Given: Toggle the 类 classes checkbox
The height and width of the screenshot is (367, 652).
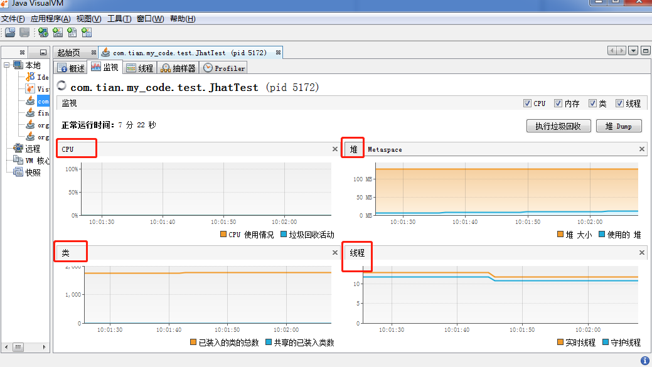Looking at the screenshot, I should pos(592,104).
